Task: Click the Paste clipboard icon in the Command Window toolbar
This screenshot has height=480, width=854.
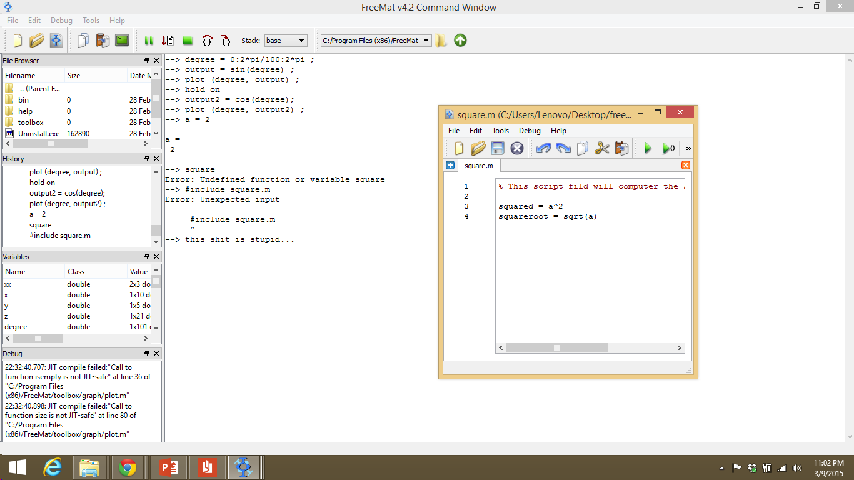Action: click(103, 41)
